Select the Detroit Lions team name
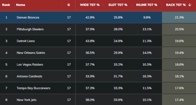The image size is (196, 105). pos(26,41)
